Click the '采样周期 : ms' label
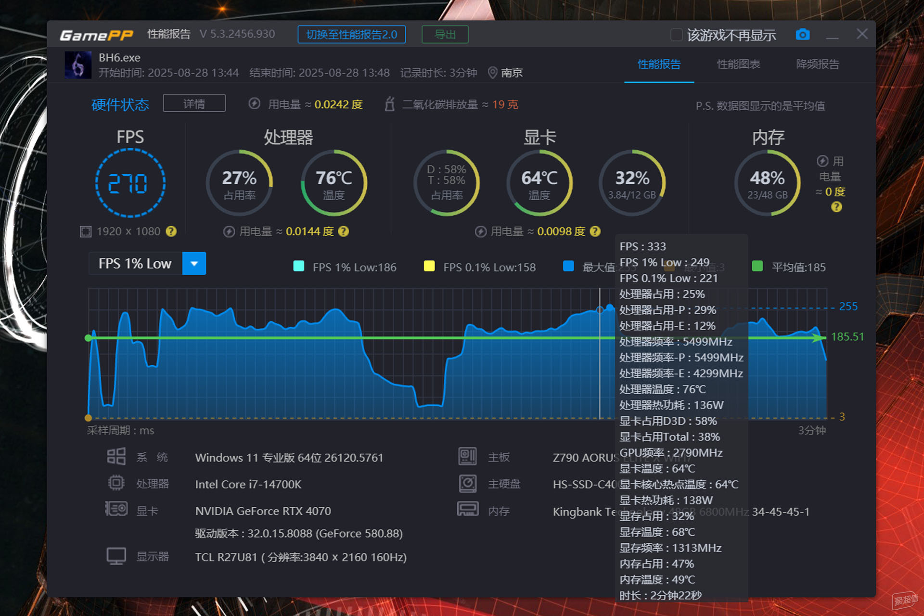924x616 pixels. point(120,430)
